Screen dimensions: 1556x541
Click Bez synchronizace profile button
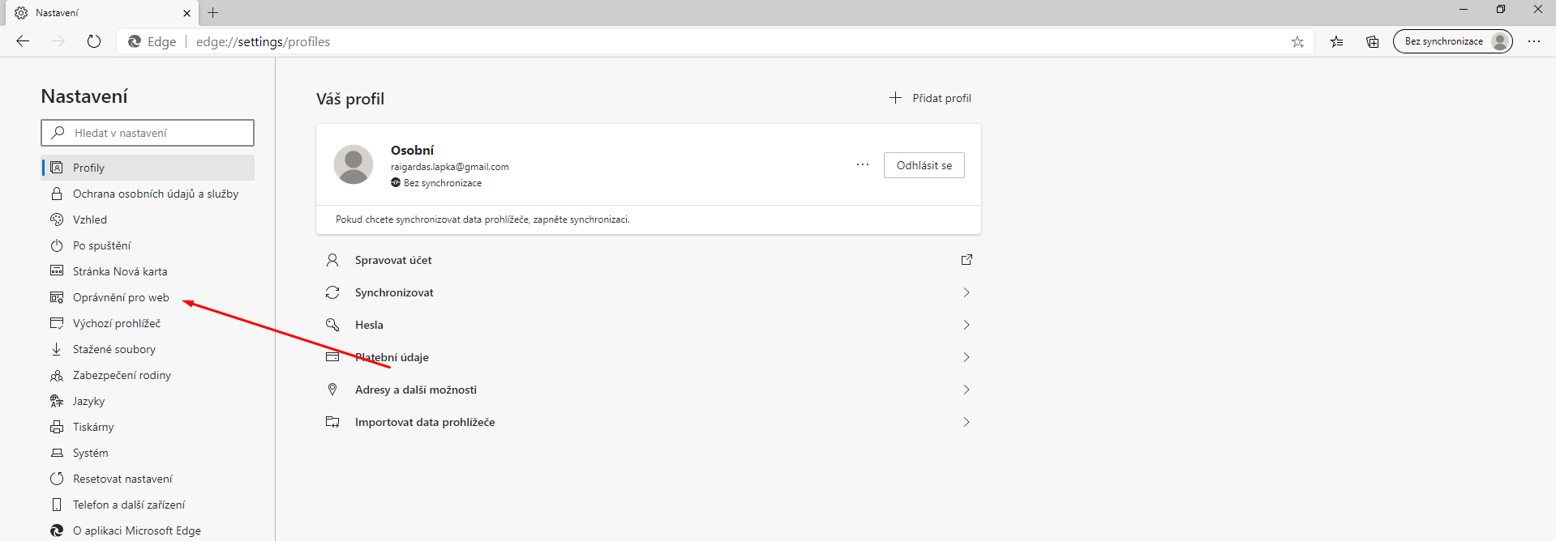click(x=1451, y=41)
